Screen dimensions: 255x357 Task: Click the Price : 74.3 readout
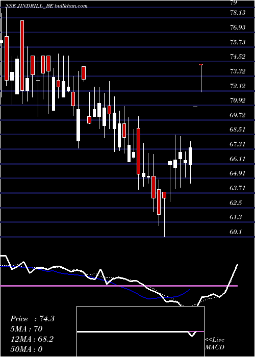tap(32, 319)
